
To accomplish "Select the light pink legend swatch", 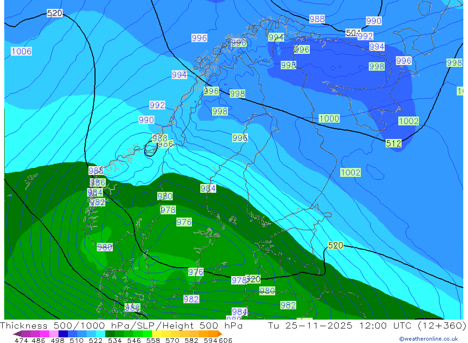I will coord(54,334).
